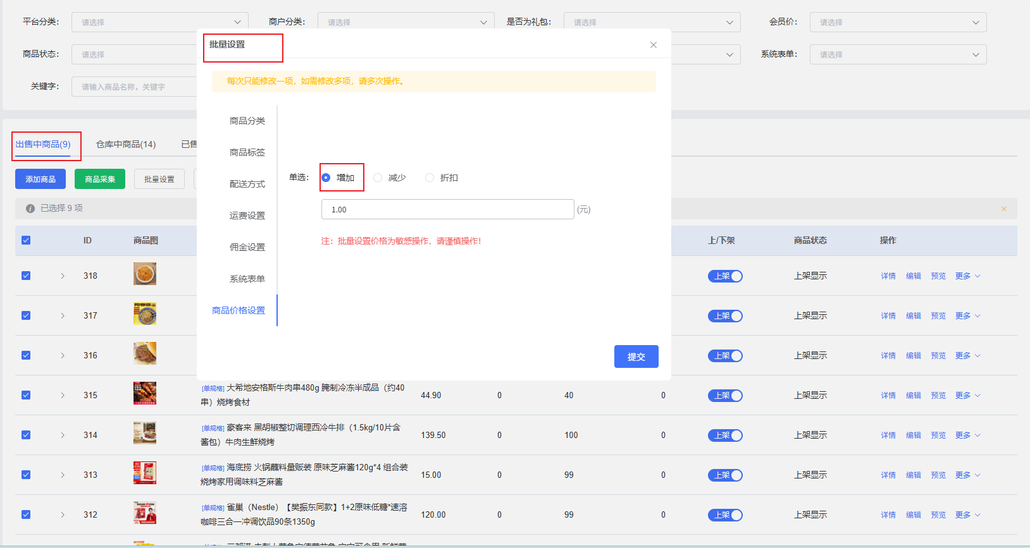Select the 折扣 radio option
Viewport: 1030px width, 548px height.
click(x=430, y=178)
